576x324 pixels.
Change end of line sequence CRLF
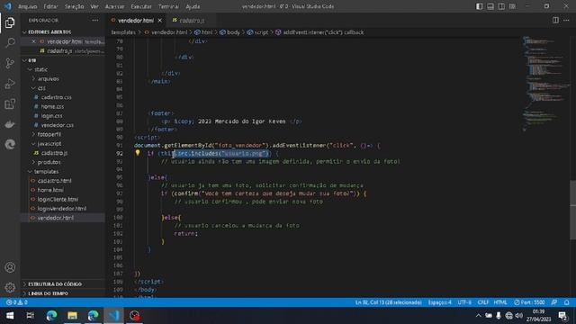(482, 302)
